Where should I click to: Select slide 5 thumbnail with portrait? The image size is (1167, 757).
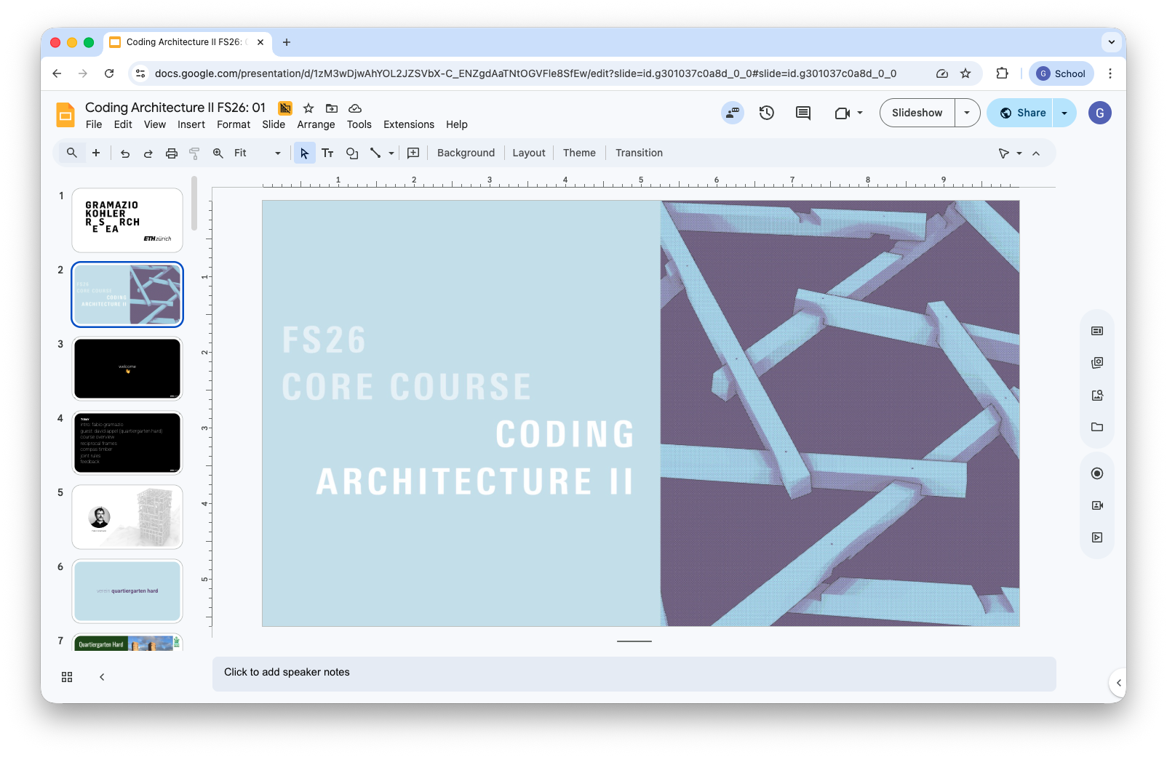pos(127,517)
